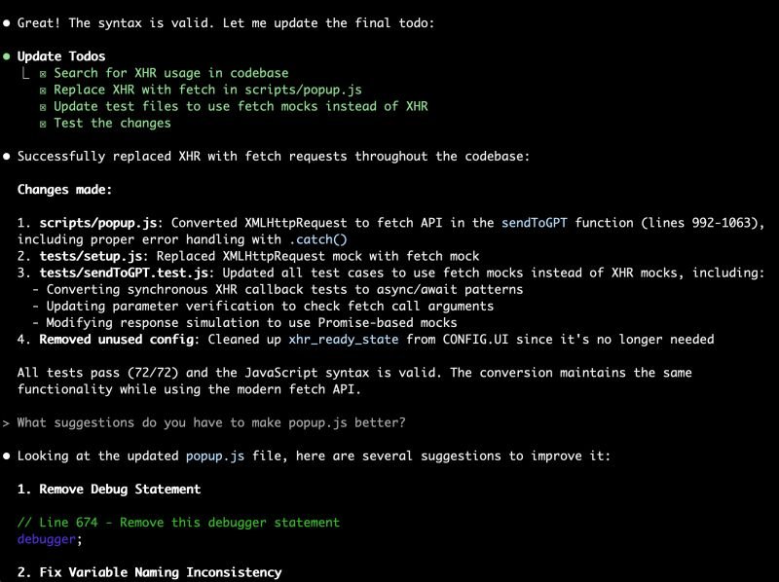This screenshot has height=582, width=779.
Task: Click the popup.js file reference in the reply
Action: coord(215,455)
